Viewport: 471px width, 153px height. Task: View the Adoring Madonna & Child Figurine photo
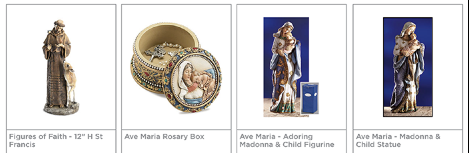(x=291, y=67)
